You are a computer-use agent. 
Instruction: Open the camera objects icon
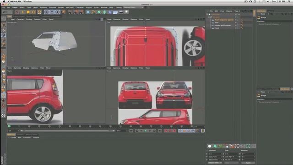[x=121, y=12]
